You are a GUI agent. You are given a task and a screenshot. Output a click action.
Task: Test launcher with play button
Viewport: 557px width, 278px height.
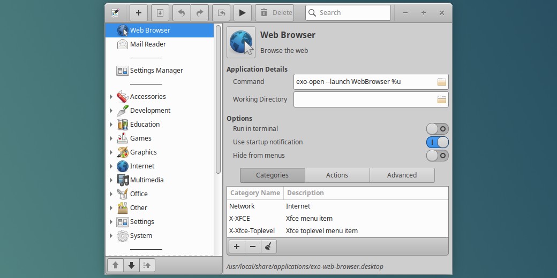point(243,13)
